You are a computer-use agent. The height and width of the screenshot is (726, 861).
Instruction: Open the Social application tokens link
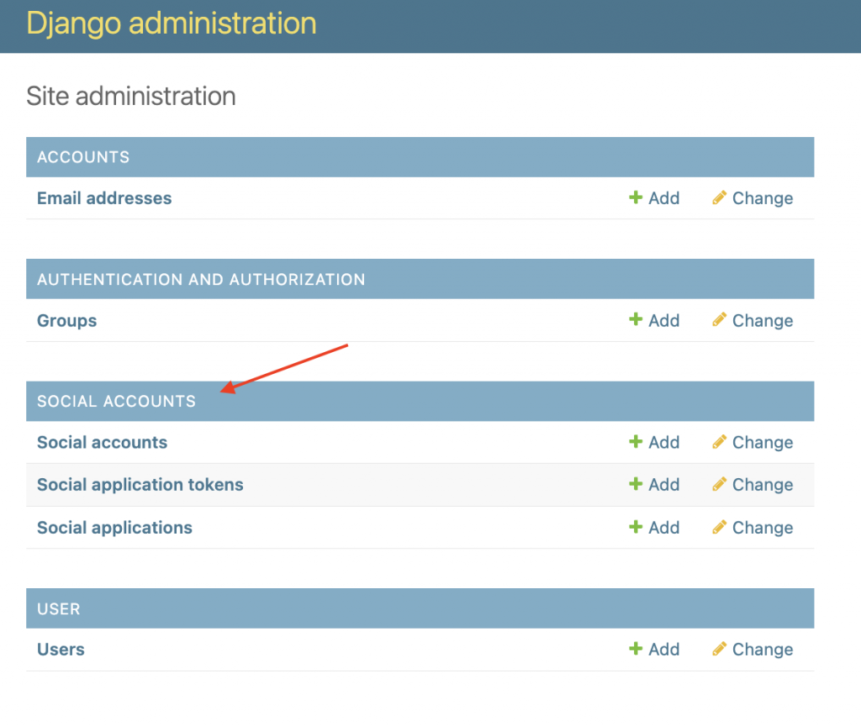tap(140, 485)
